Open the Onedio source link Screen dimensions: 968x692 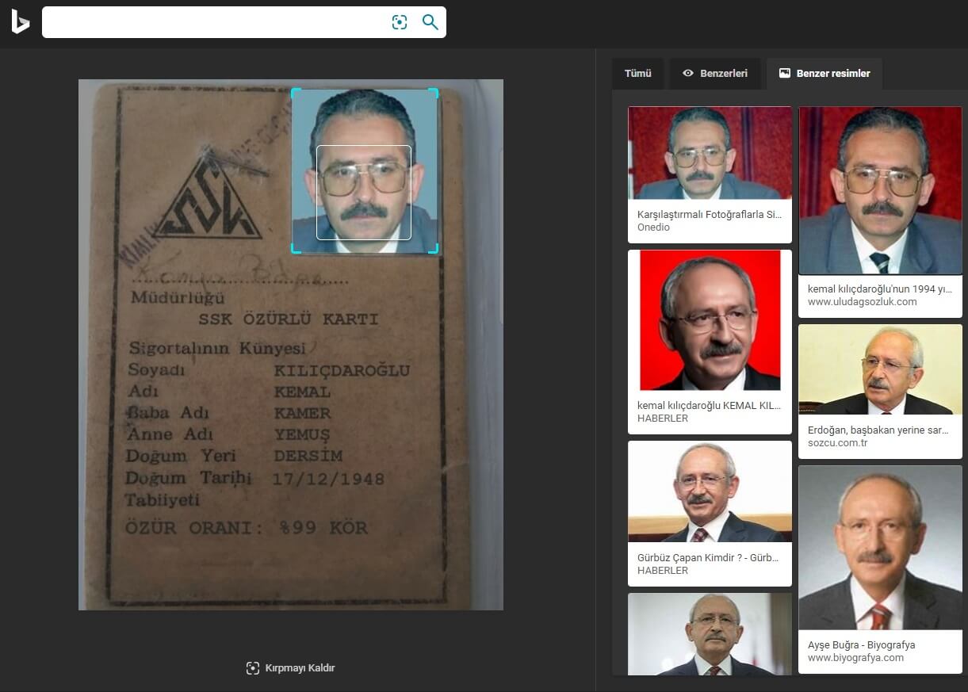[x=653, y=227]
